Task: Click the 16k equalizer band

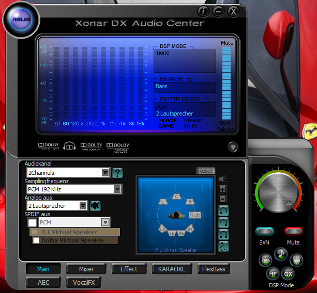Action: tap(141, 83)
